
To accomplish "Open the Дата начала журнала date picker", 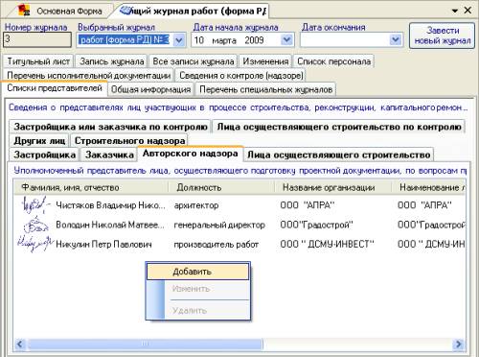I will pyautogui.click(x=286, y=40).
